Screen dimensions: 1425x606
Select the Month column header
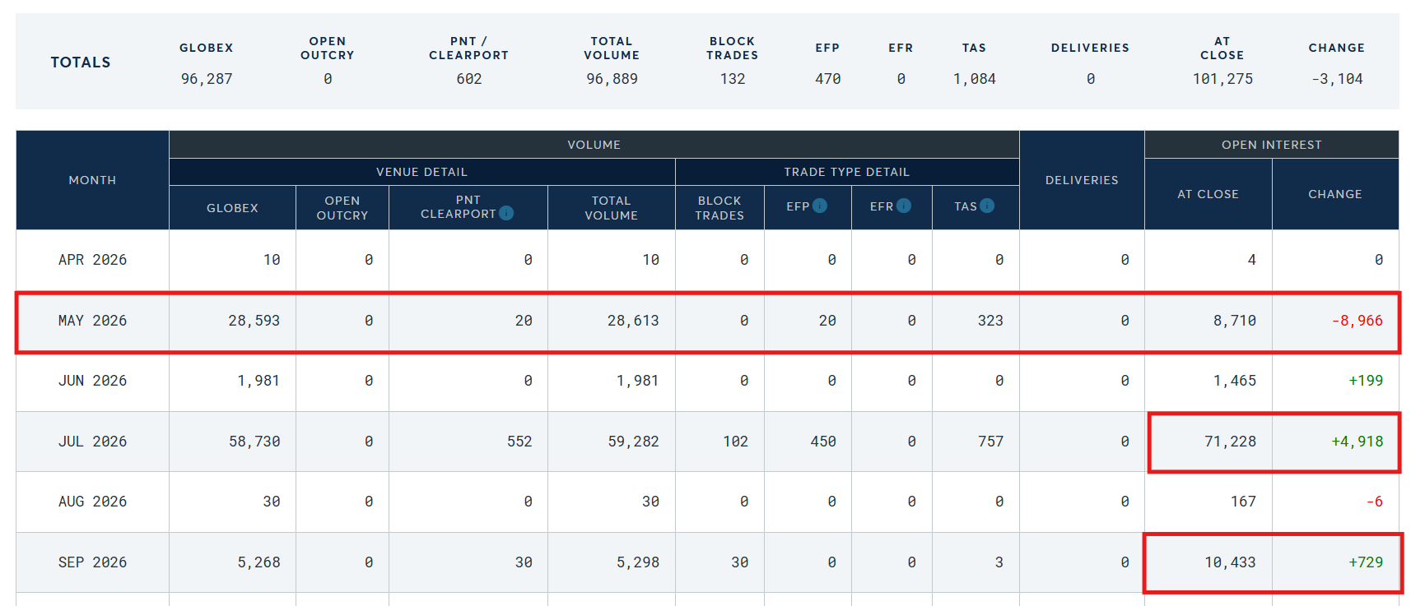[92, 180]
